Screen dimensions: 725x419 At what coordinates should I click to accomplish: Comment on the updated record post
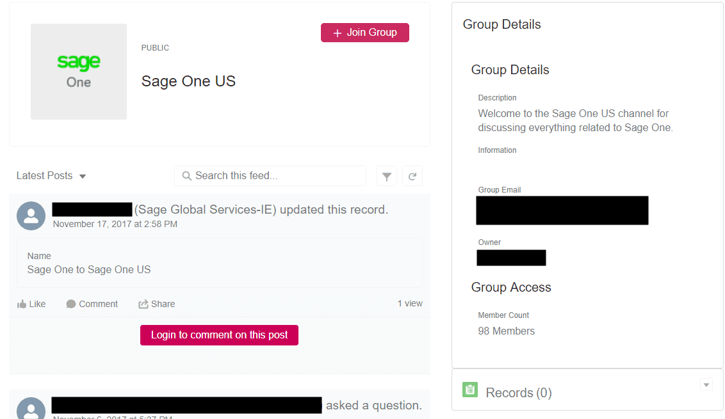tap(92, 304)
